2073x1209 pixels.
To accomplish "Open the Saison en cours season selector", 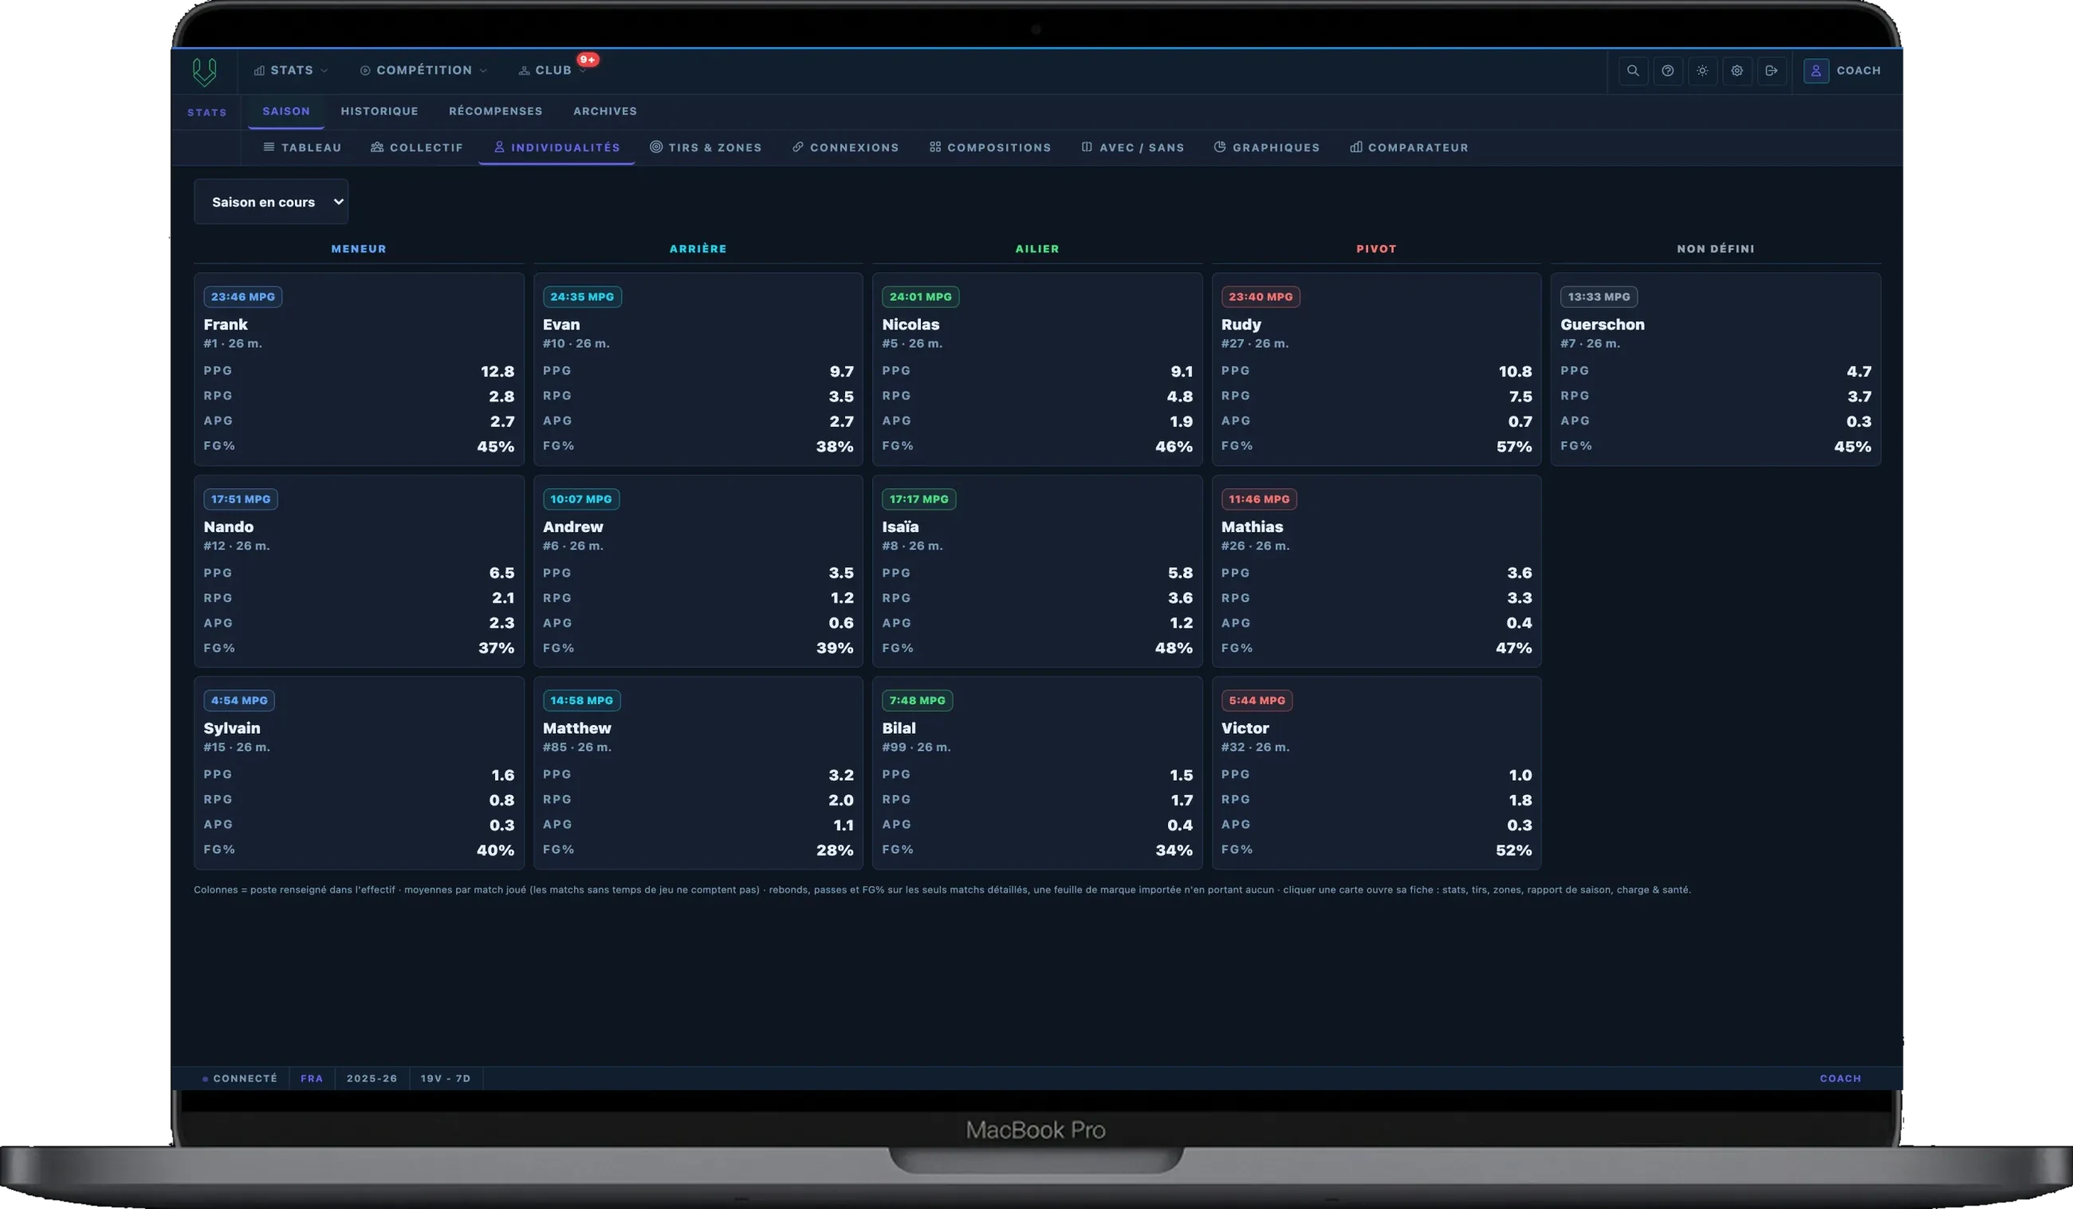I will [x=270, y=202].
